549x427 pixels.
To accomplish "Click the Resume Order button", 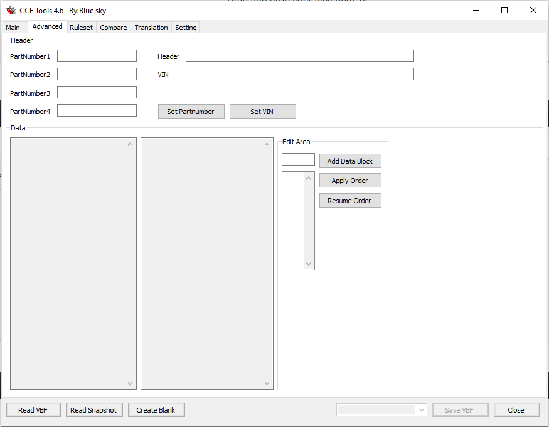I will tap(349, 201).
